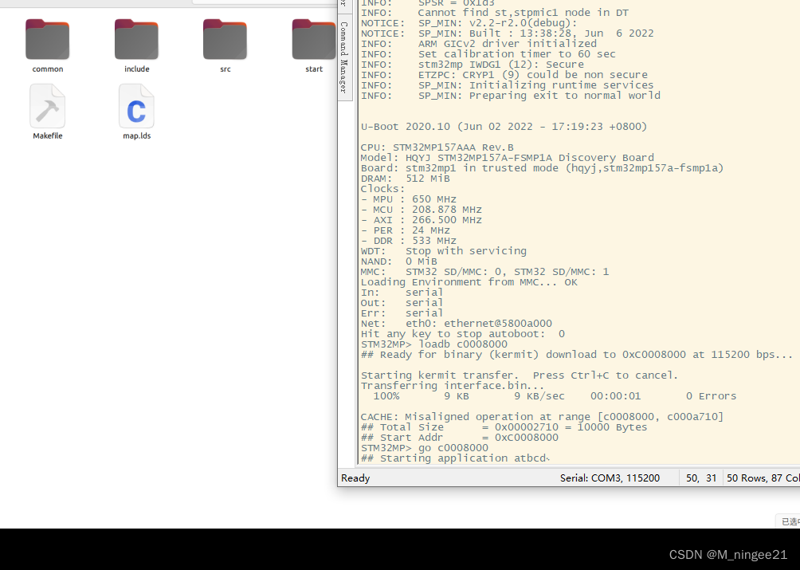This screenshot has height=570, width=800.
Task: Click the Ready status label
Action: coord(355,478)
